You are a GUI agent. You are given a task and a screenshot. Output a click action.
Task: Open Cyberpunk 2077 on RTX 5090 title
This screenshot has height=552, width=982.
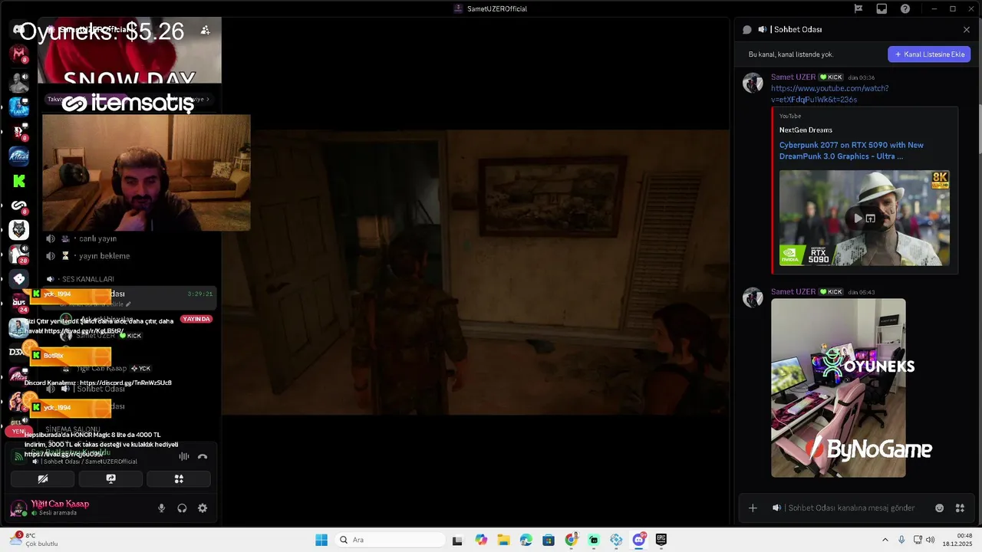852,150
